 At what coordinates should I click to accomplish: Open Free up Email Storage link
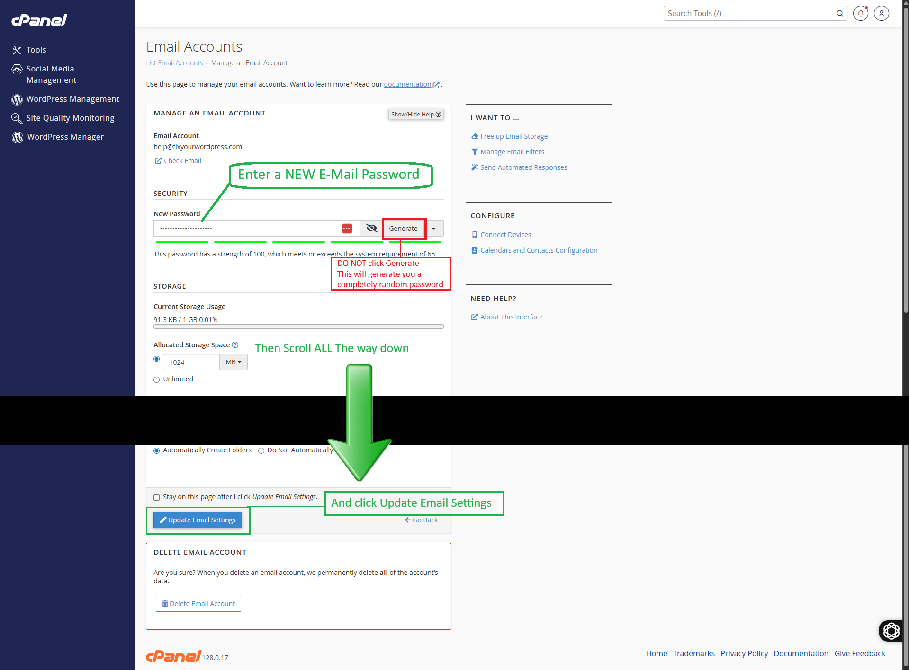pyautogui.click(x=514, y=136)
